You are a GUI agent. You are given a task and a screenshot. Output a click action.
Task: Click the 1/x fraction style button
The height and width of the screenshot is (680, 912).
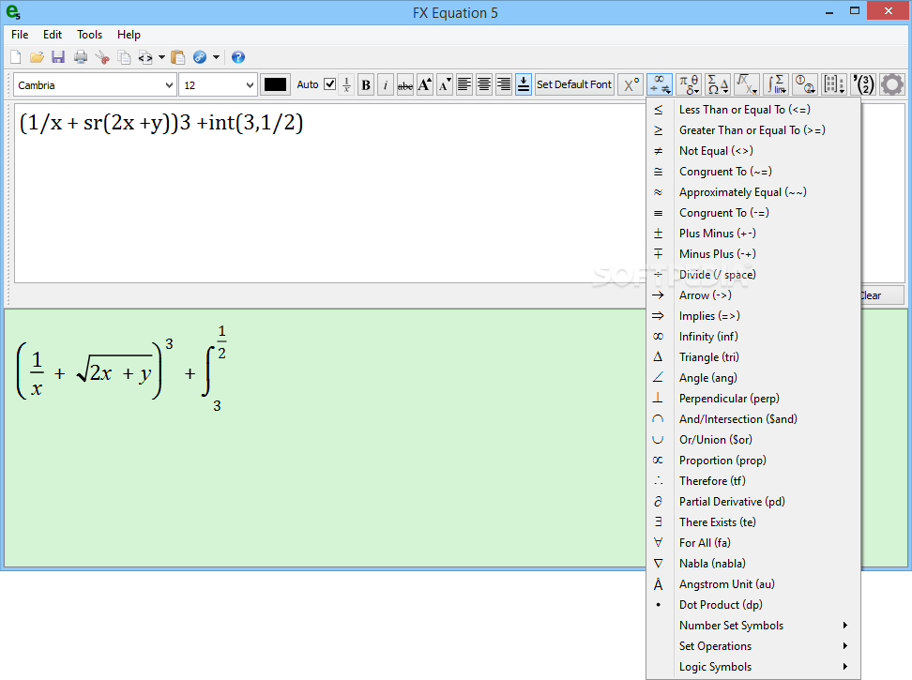coord(346,84)
